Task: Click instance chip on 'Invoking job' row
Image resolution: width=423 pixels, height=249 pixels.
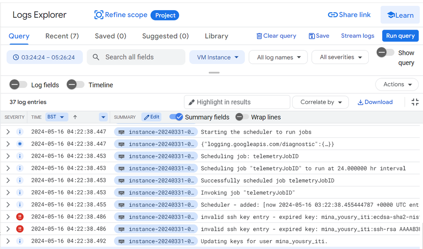Action: pyautogui.click(x=156, y=193)
